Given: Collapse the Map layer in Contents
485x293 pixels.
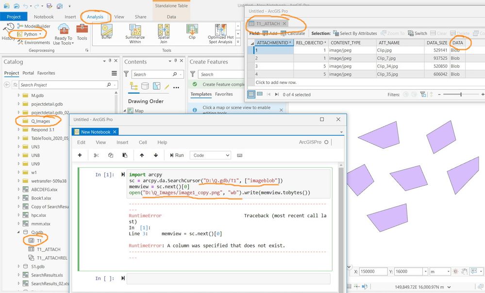Looking at the screenshot, I should tap(125, 110).
